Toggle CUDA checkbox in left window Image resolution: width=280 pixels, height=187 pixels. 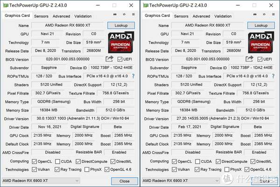(x=57, y=161)
